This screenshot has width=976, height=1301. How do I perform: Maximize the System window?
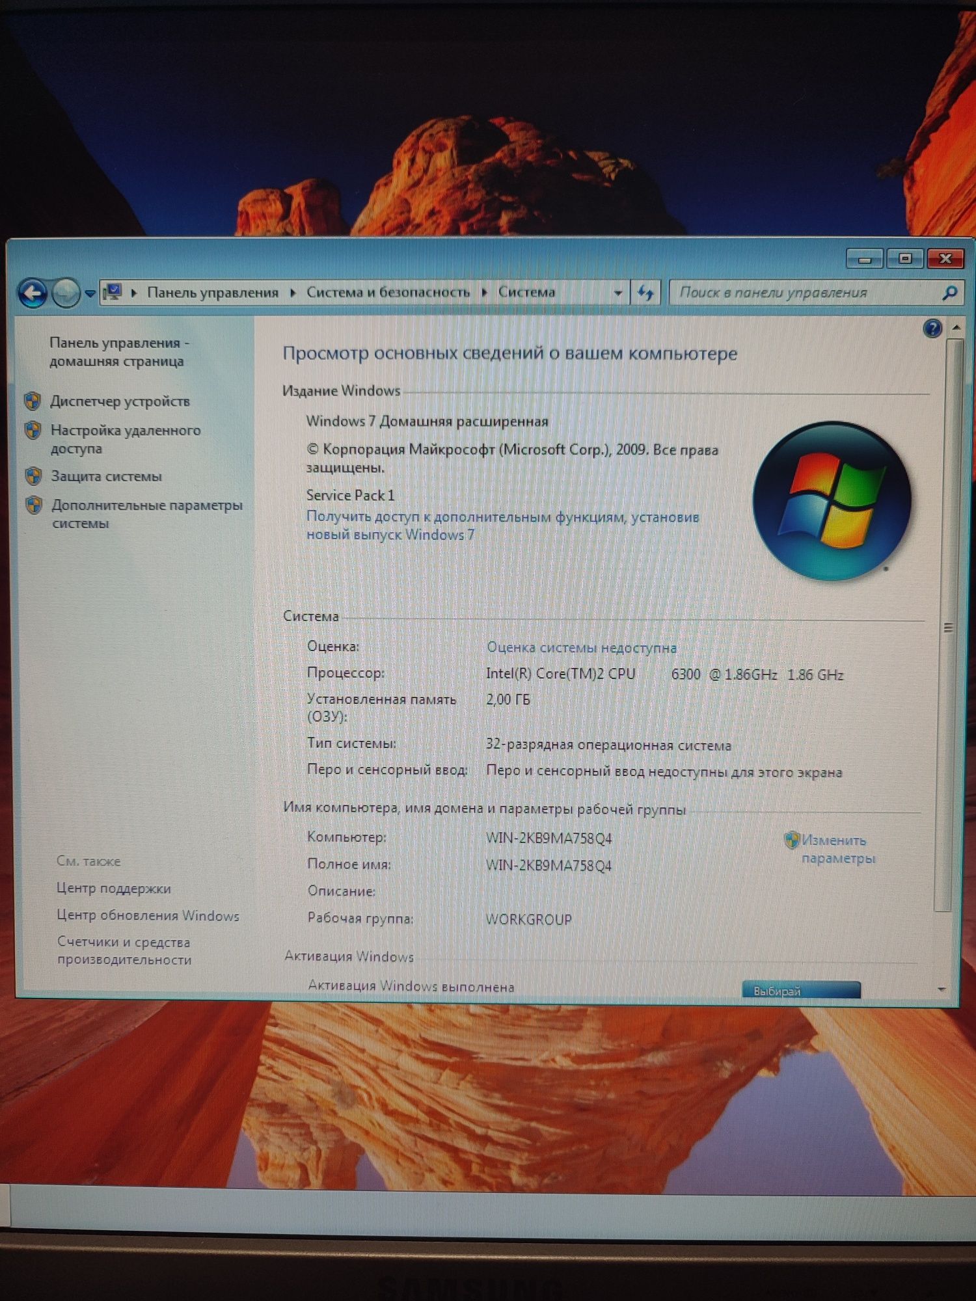[905, 259]
